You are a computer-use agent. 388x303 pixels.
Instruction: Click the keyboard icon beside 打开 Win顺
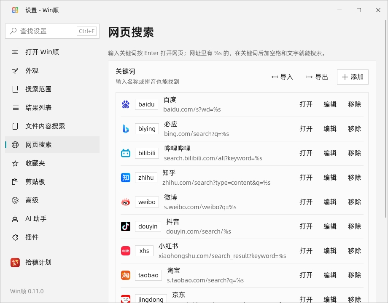tap(15, 52)
